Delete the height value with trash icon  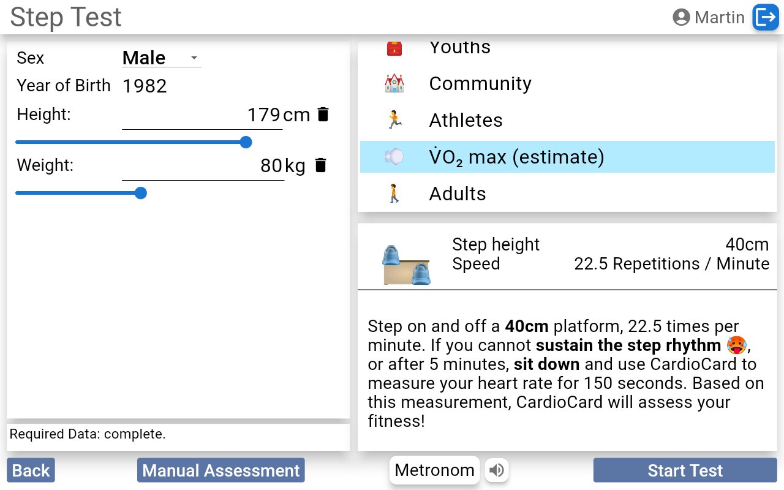click(x=323, y=115)
